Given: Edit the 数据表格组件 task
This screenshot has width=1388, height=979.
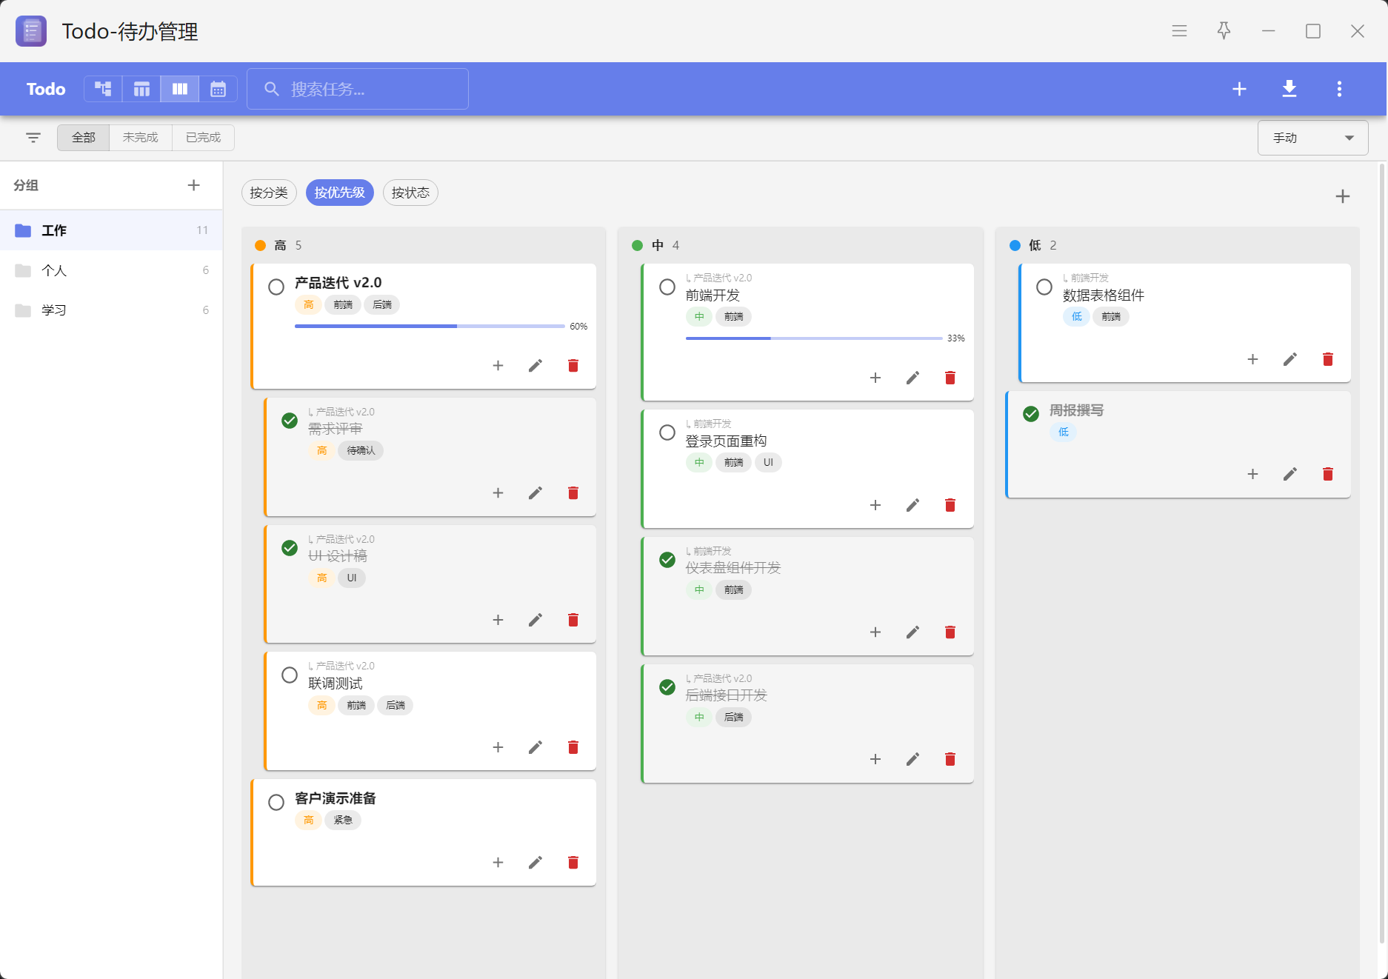Looking at the screenshot, I should (1290, 359).
